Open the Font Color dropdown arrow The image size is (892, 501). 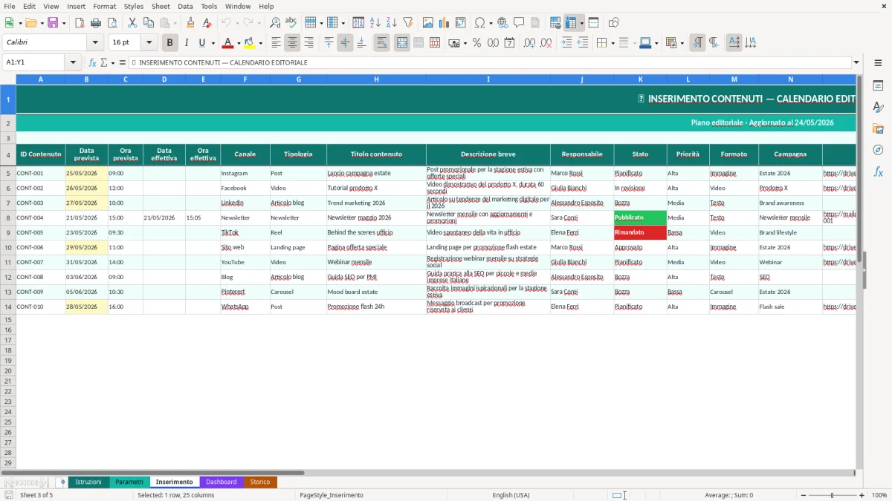point(239,43)
